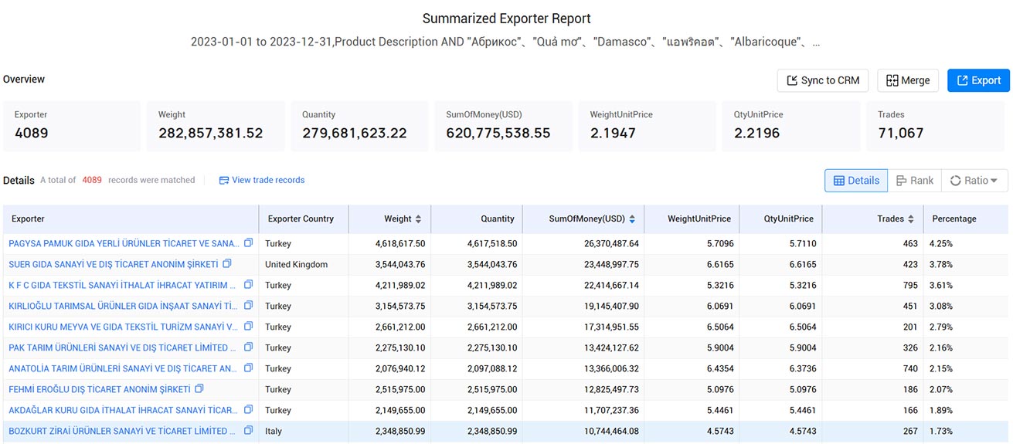Open K F C GIDA TEKSTİL exporter link

[x=124, y=285]
